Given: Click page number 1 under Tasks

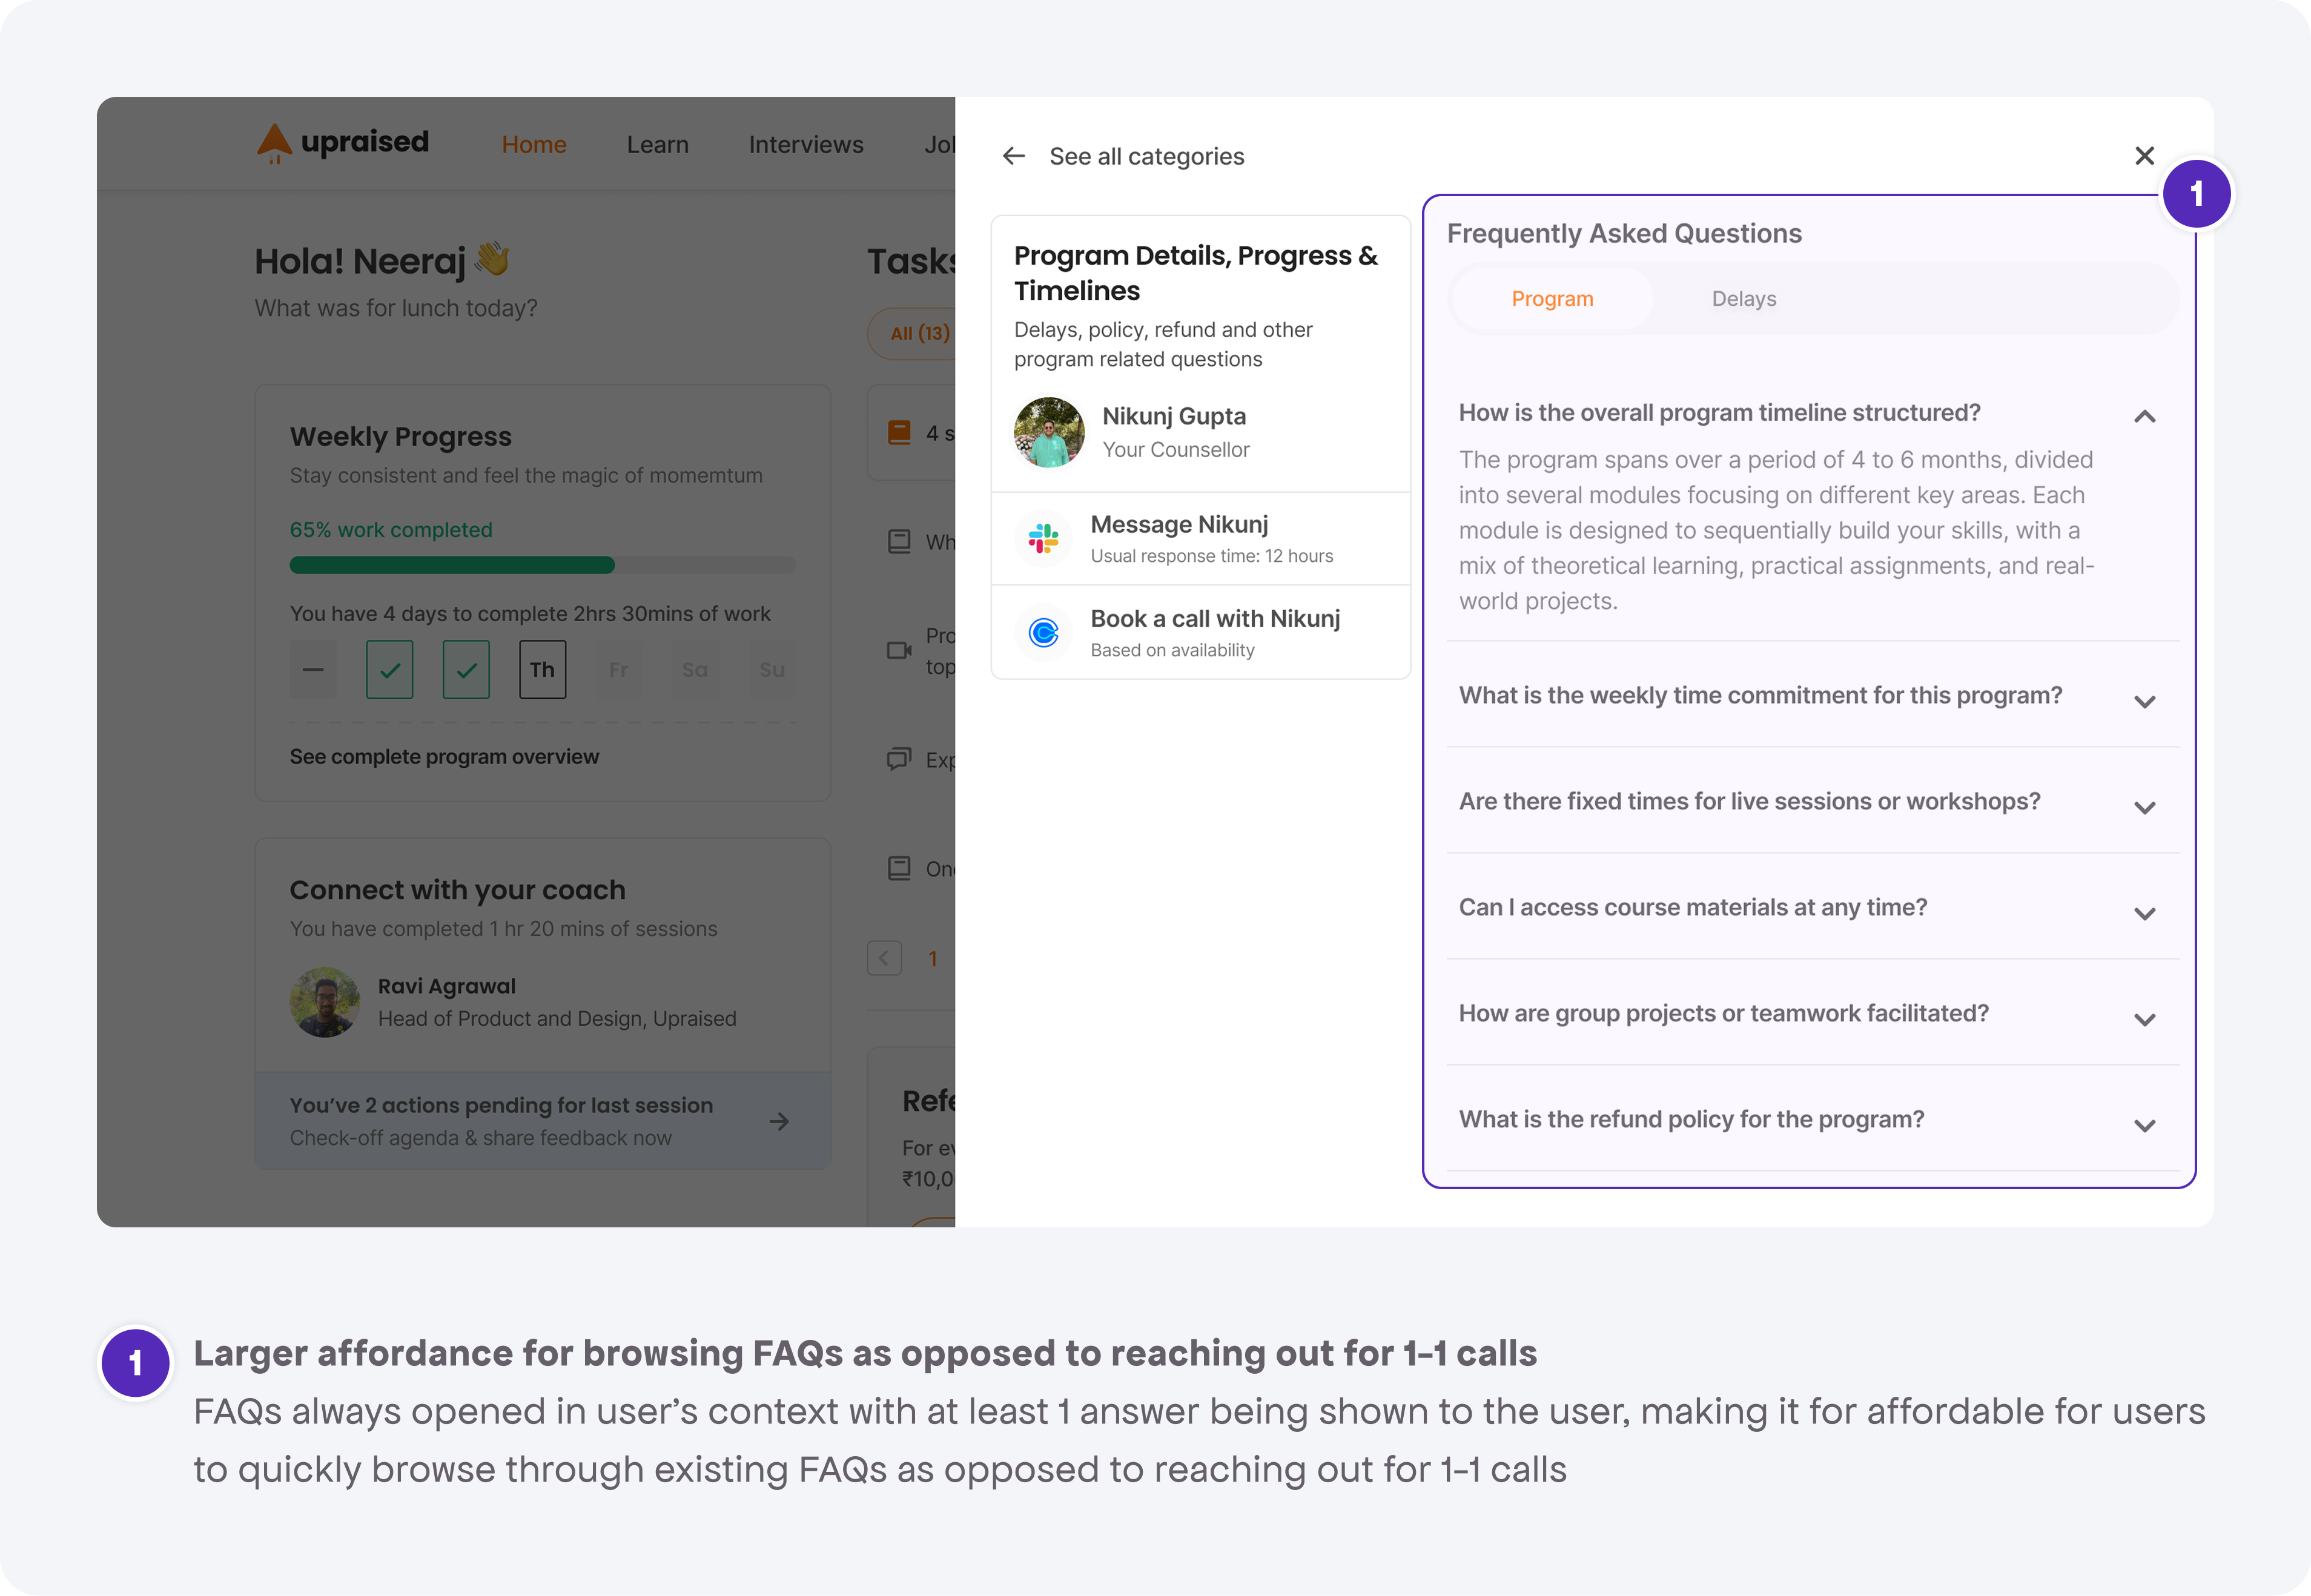Looking at the screenshot, I should click(933, 959).
